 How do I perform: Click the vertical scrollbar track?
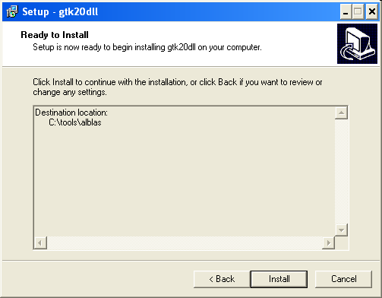(341, 171)
